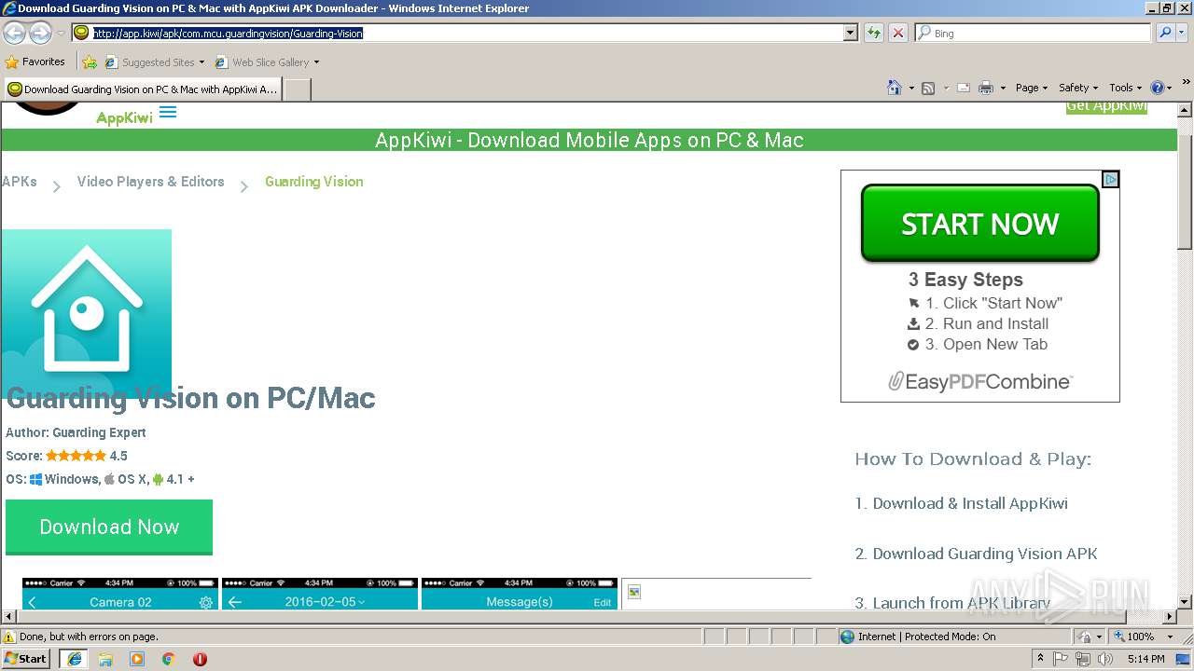Open the Tools menu dropdown
Viewport: 1194px width, 671px height.
tap(1126, 88)
